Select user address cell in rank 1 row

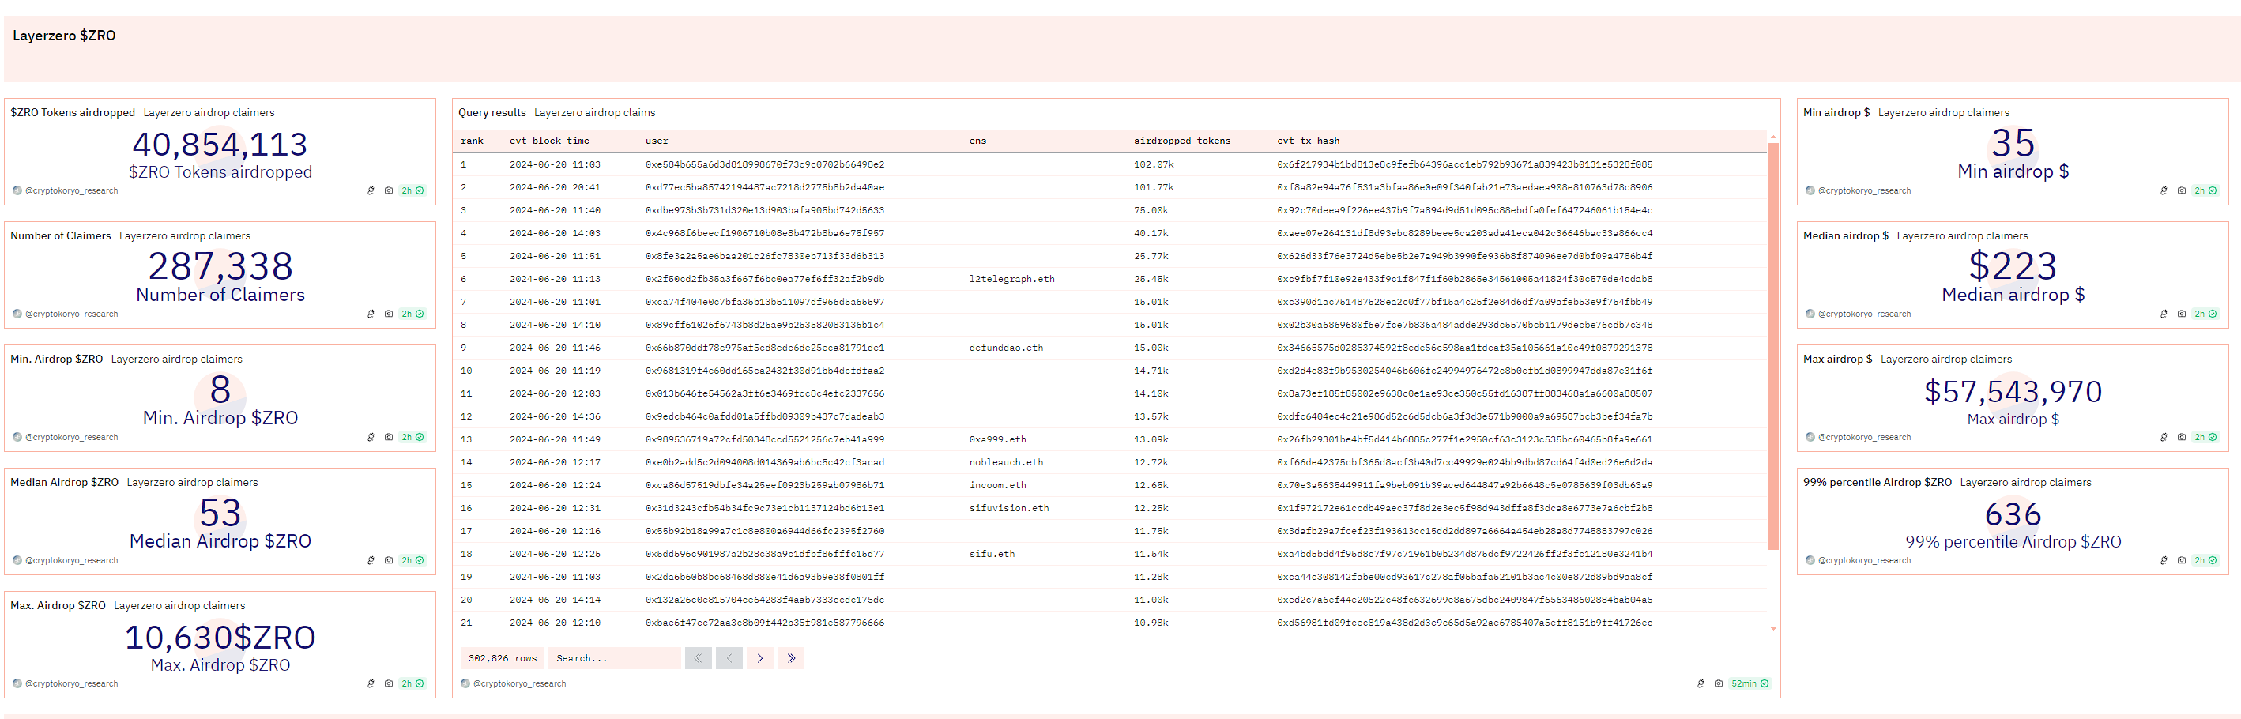(x=765, y=164)
